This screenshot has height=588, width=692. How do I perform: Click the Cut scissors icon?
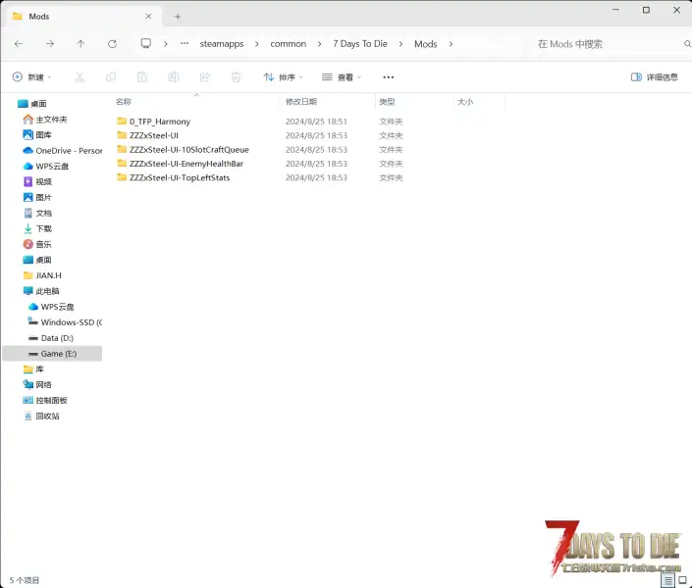pyautogui.click(x=80, y=77)
